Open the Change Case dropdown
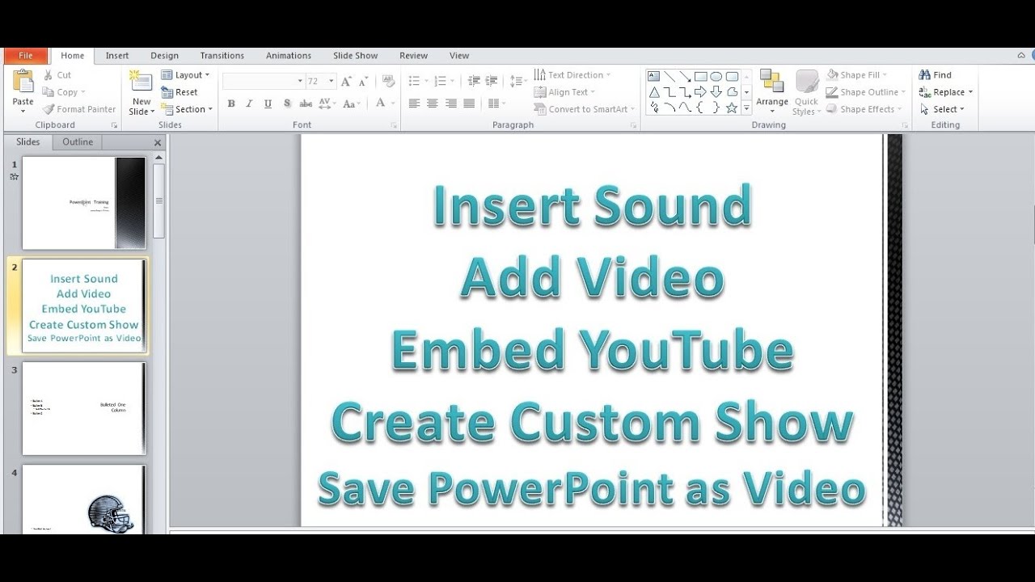Image resolution: width=1035 pixels, height=582 pixels. click(352, 103)
